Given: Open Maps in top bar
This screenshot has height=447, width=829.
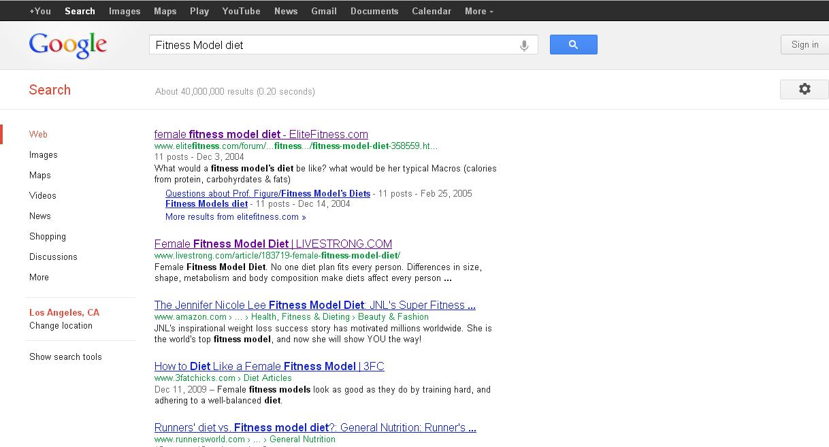Looking at the screenshot, I should click(165, 11).
